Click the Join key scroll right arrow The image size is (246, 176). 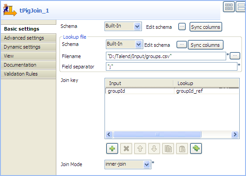click(x=235, y=134)
